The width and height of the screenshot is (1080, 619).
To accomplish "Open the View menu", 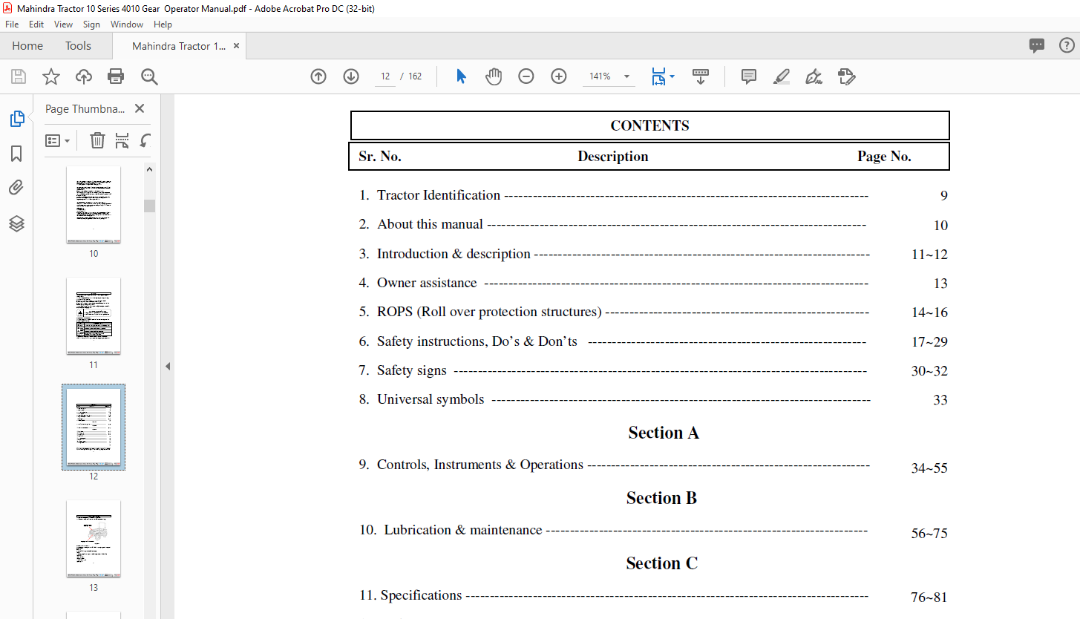I will (64, 24).
